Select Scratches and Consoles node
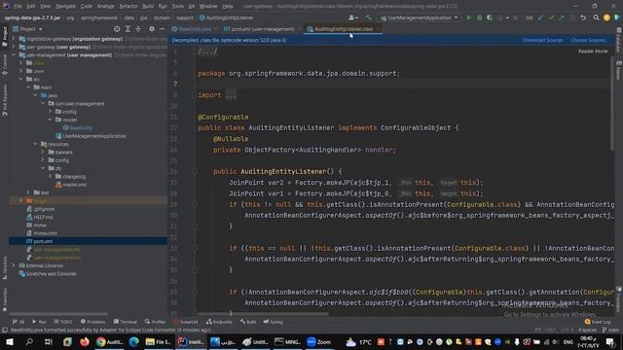Image resolution: width=623 pixels, height=350 pixels. [x=51, y=274]
